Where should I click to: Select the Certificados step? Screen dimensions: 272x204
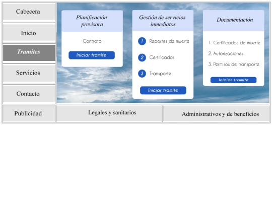pos(162,57)
